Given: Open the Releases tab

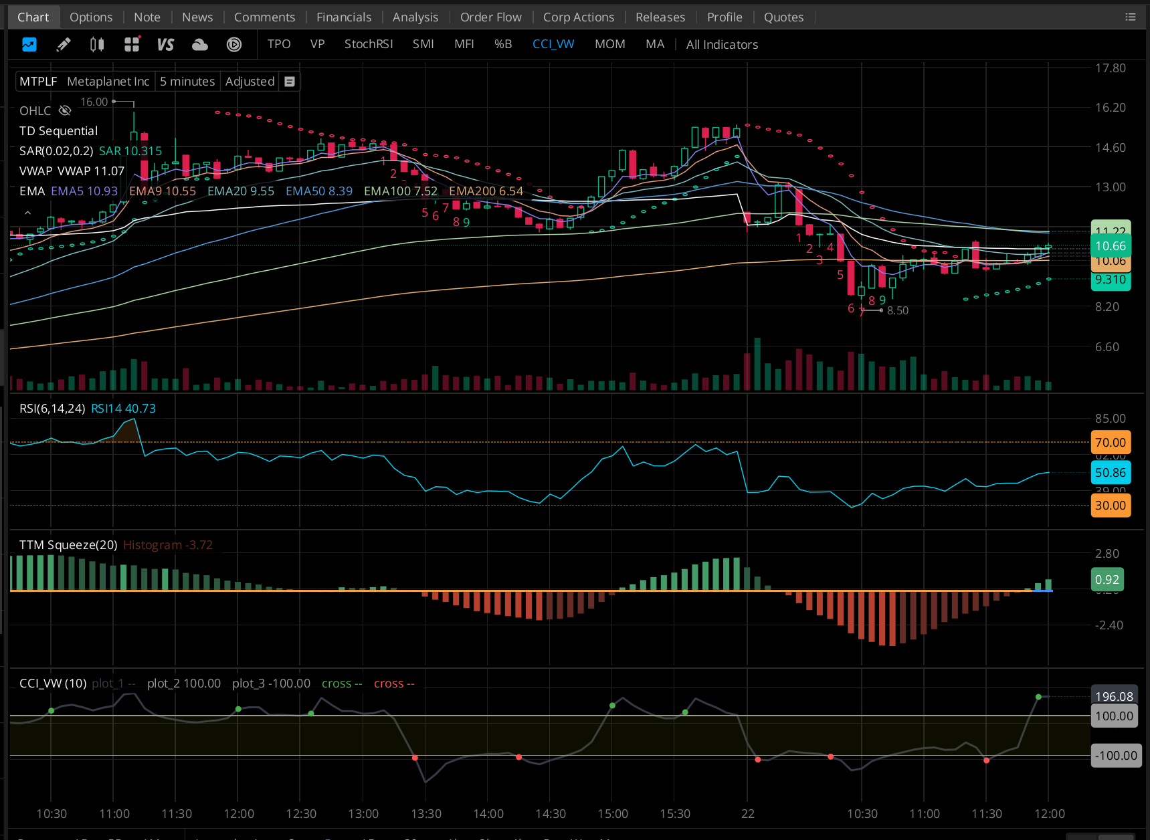Looking at the screenshot, I should [x=660, y=17].
